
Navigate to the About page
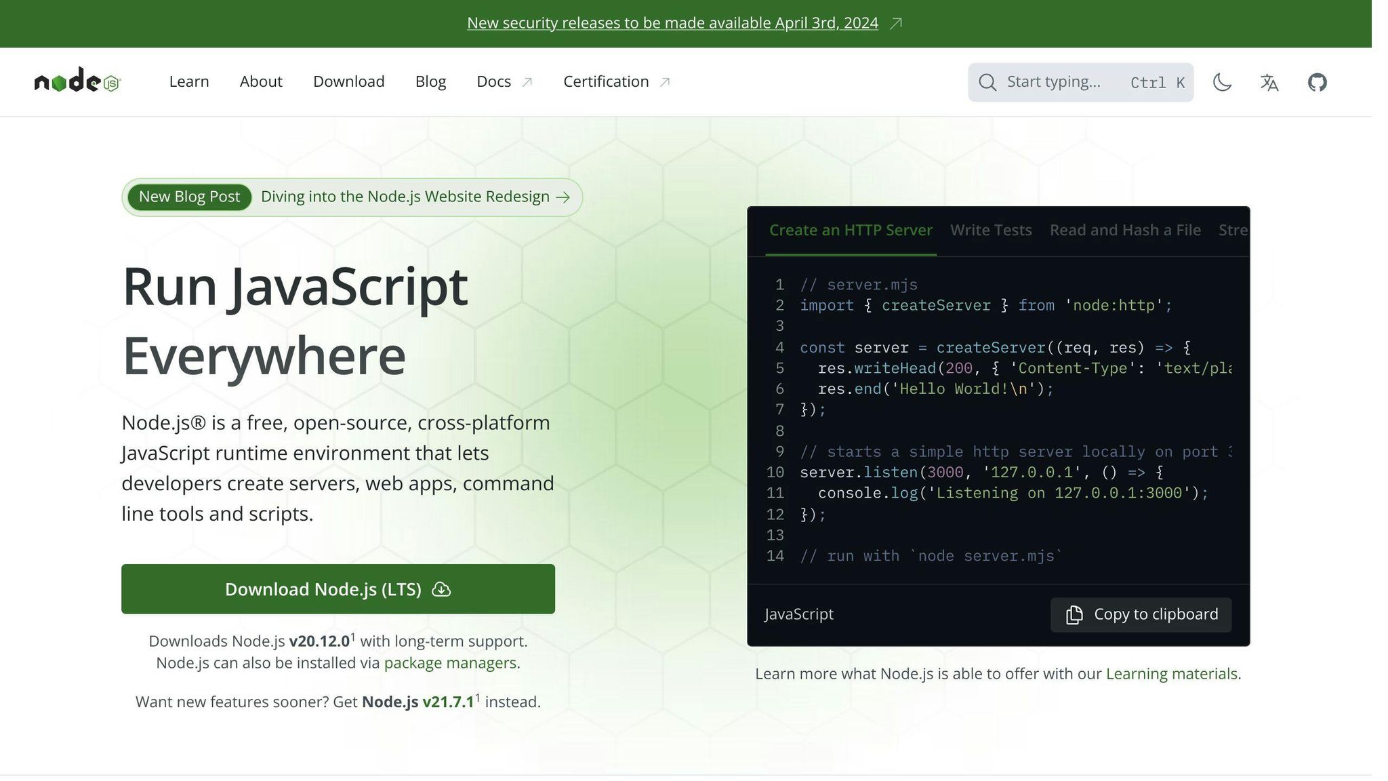pyautogui.click(x=261, y=81)
